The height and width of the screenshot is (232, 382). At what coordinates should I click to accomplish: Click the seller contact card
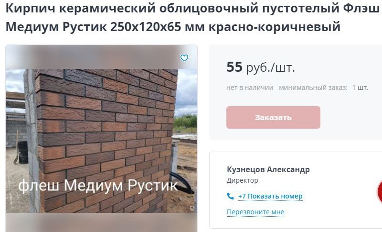(x=296, y=190)
